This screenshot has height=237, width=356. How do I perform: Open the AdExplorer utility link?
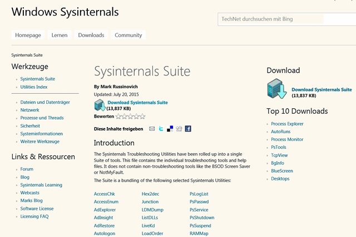pos(105,210)
